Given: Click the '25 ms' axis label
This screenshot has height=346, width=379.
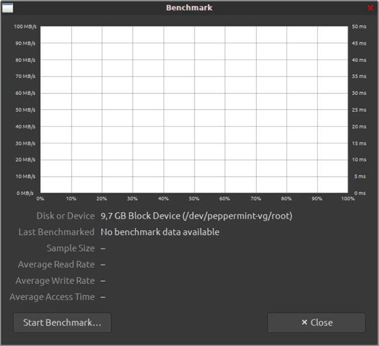Looking at the screenshot, I should [x=359, y=110].
